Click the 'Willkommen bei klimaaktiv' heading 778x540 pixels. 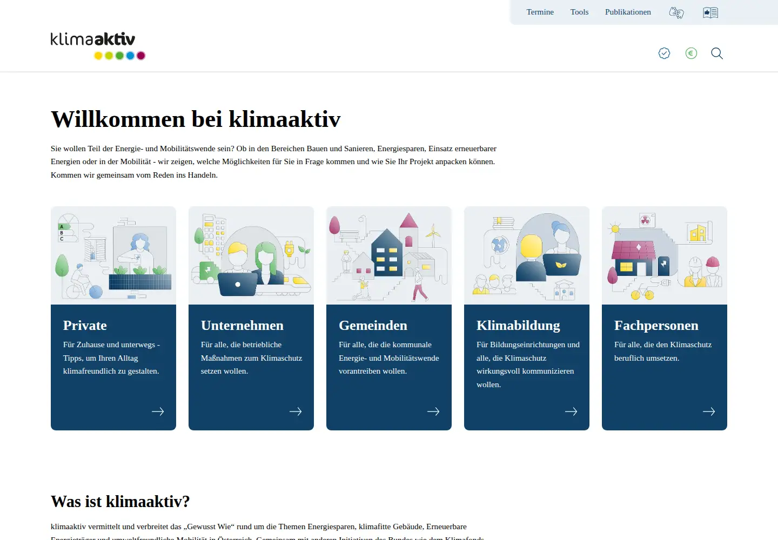196,119
